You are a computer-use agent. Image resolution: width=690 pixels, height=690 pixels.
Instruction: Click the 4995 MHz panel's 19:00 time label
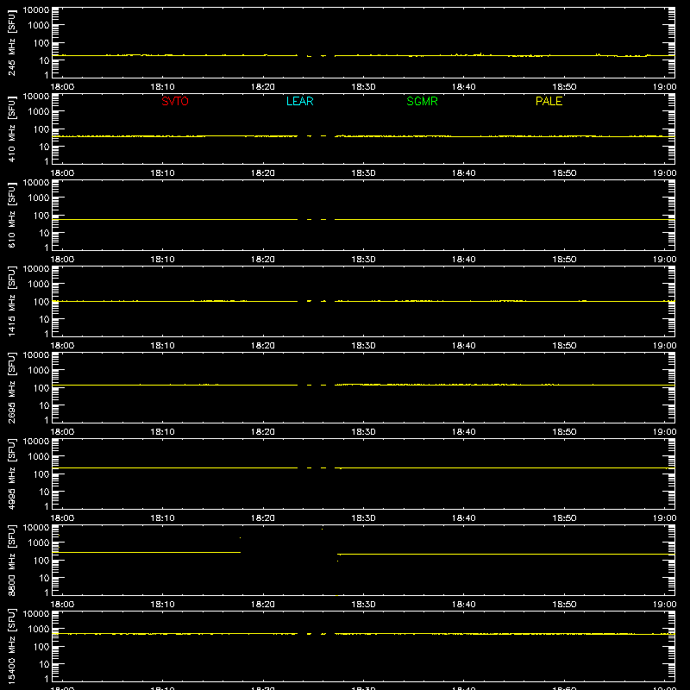[664, 518]
